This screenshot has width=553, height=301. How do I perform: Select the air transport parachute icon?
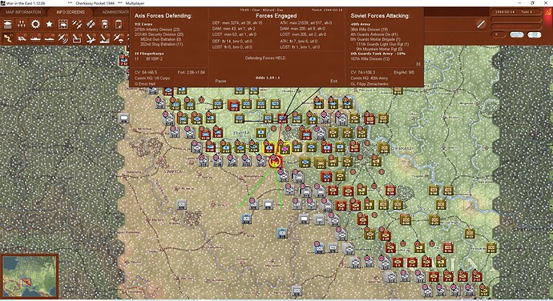click(x=119, y=38)
